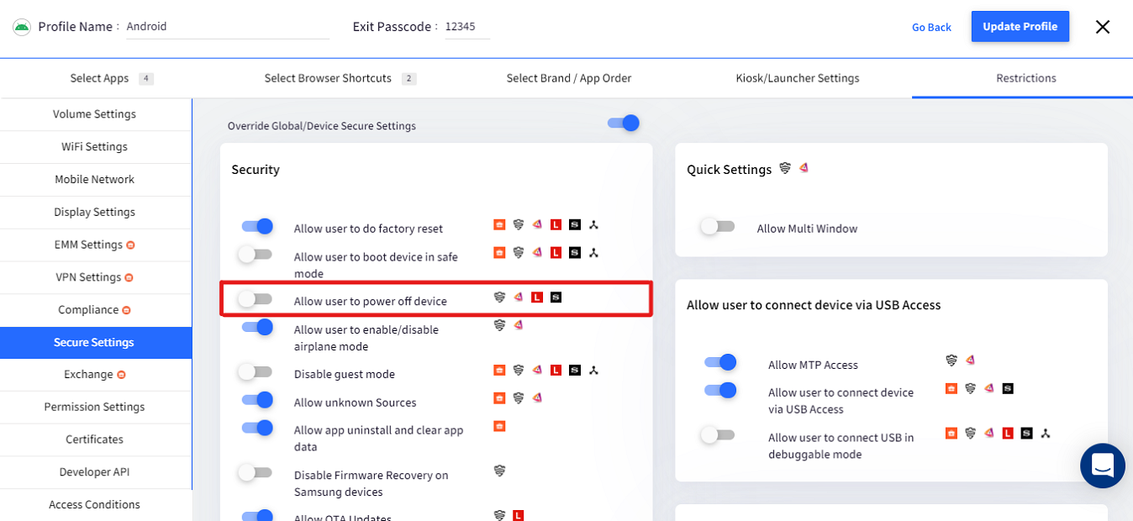Click the three-node icon in factory reset row

(593, 224)
